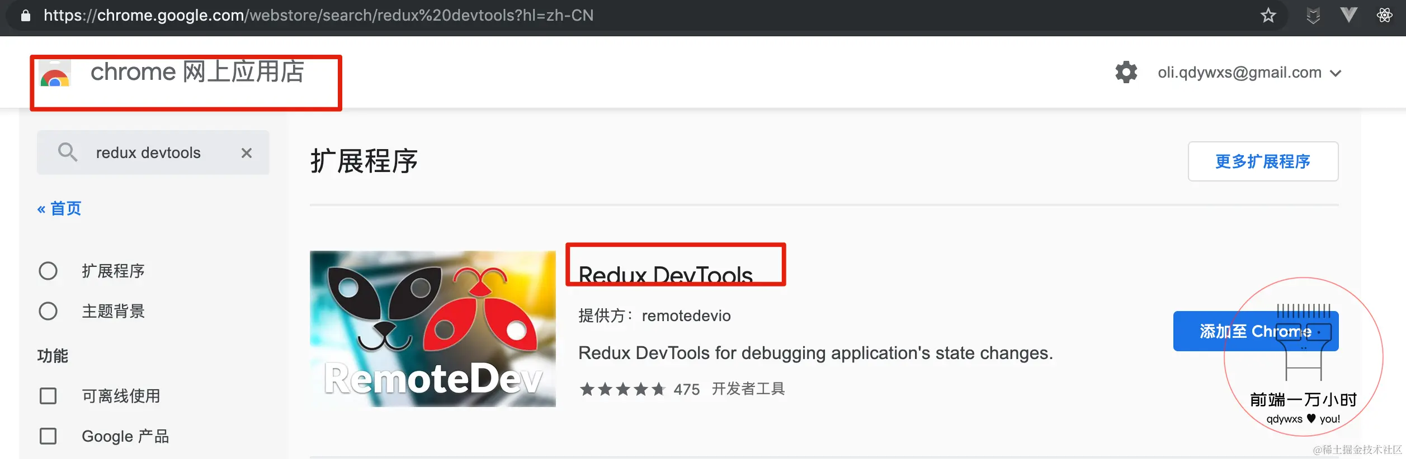
Task: Open the RemoteDev extension thumbnail
Action: click(x=433, y=329)
